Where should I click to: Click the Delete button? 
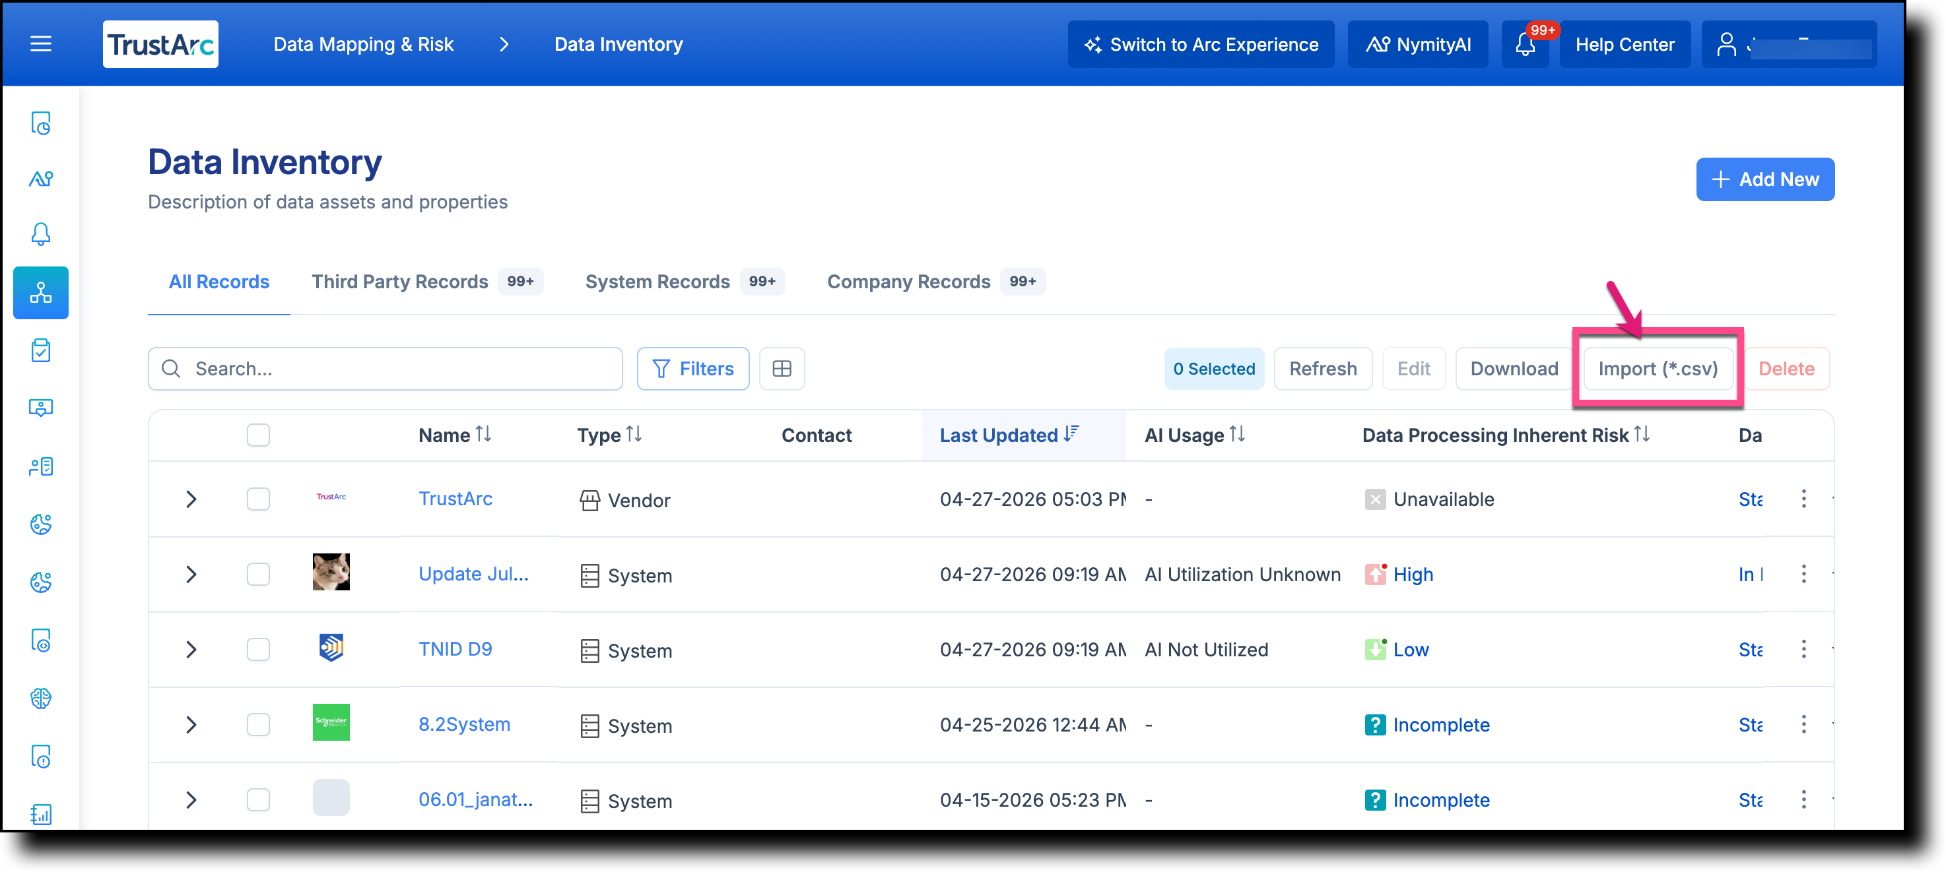1786,369
